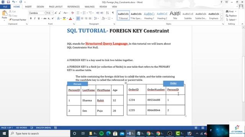Switch to the PAGE LAYOUT tab

(x=56, y=7)
